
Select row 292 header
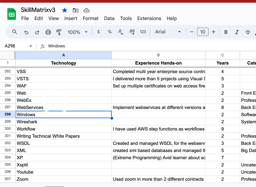pyautogui.click(x=8, y=71)
